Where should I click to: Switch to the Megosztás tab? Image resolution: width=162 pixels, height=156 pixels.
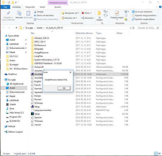click(x=30, y=7)
